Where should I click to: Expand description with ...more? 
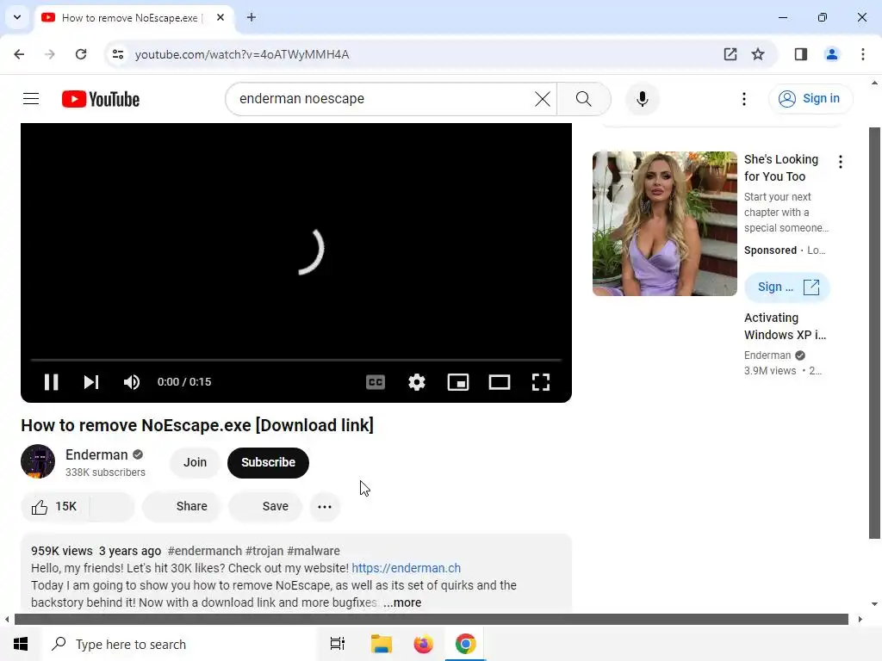point(402,602)
